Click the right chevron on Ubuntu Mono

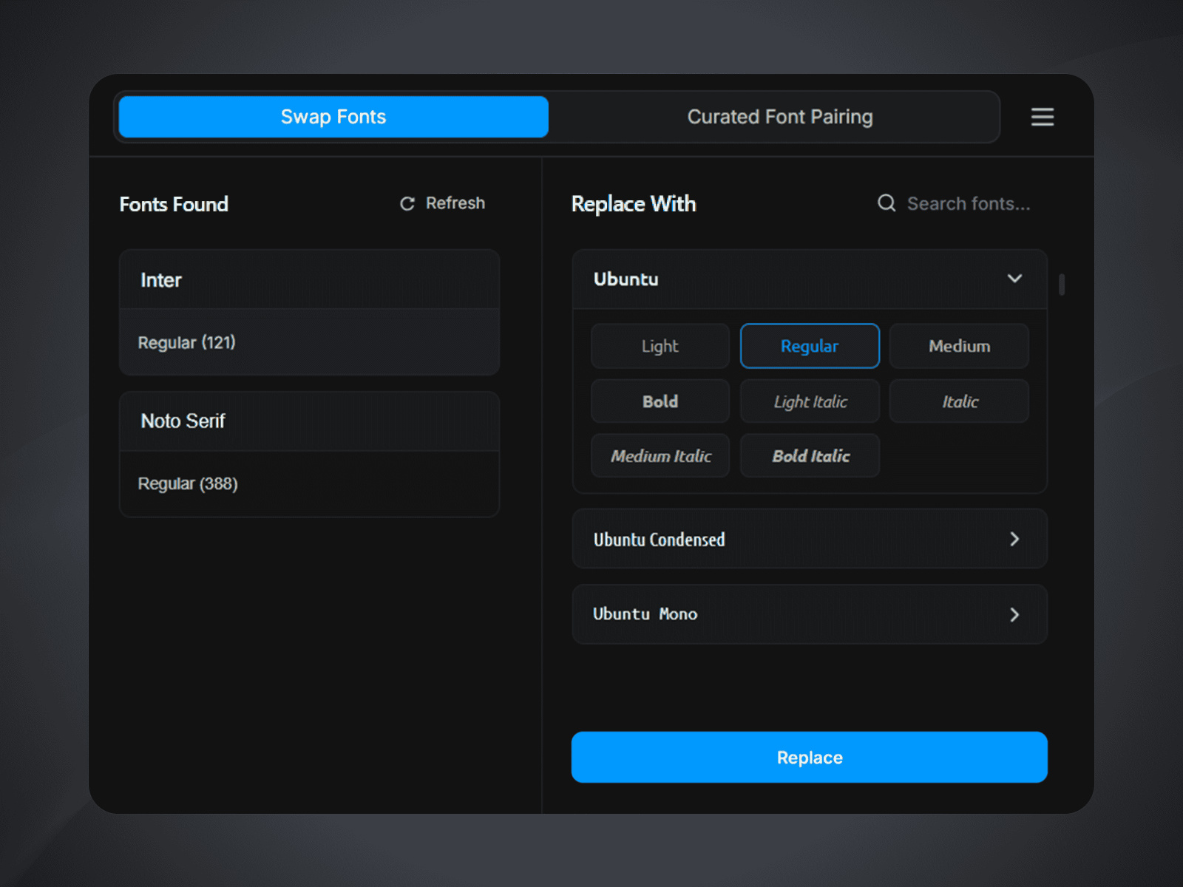(1014, 614)
